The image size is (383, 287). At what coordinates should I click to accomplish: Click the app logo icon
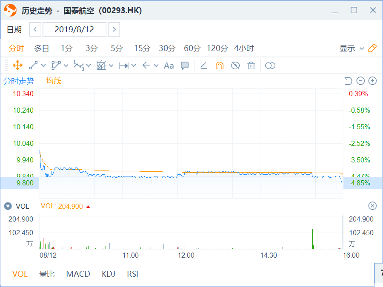coord(10,10)
